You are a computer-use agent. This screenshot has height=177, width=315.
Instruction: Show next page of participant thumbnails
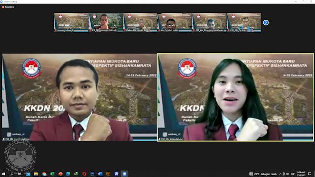(x=266, y=23)
